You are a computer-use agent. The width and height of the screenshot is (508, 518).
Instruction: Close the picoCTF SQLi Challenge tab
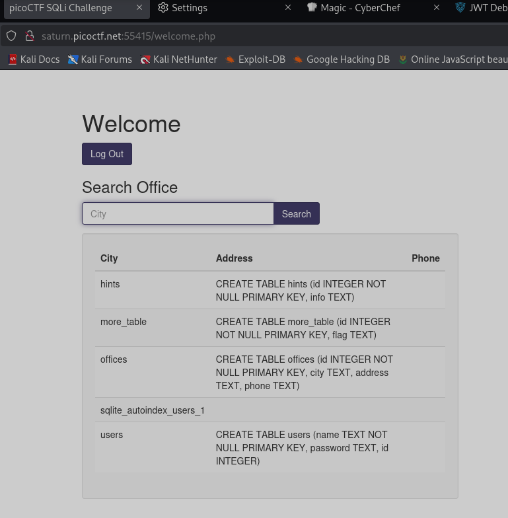[x=139, y=8]
